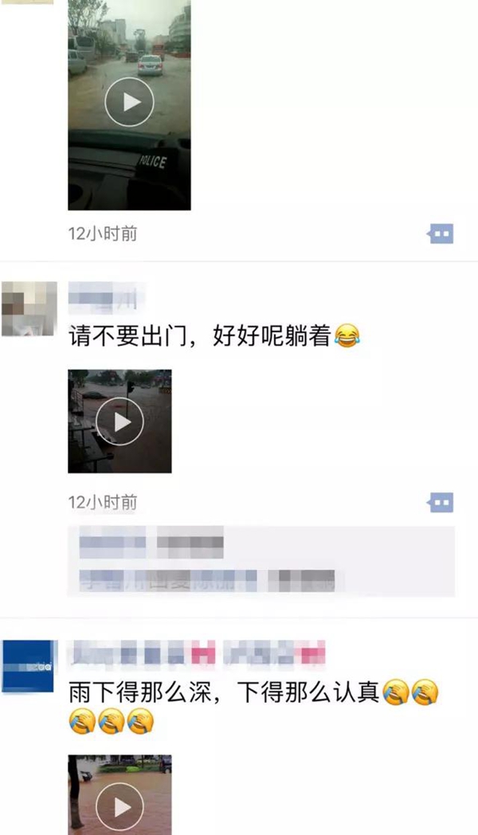Open the blue square avatar profile
The image size is (478, 835).
pos(29,666)
